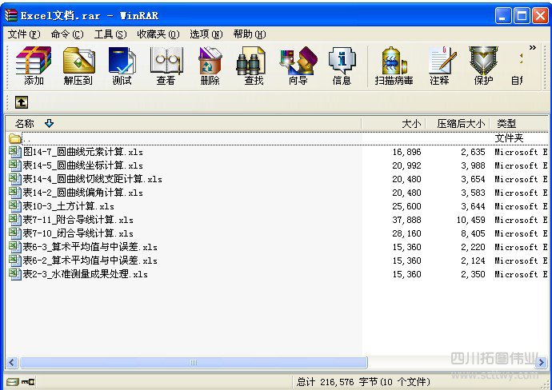Open the 收藏夹(O) menu

158,34
